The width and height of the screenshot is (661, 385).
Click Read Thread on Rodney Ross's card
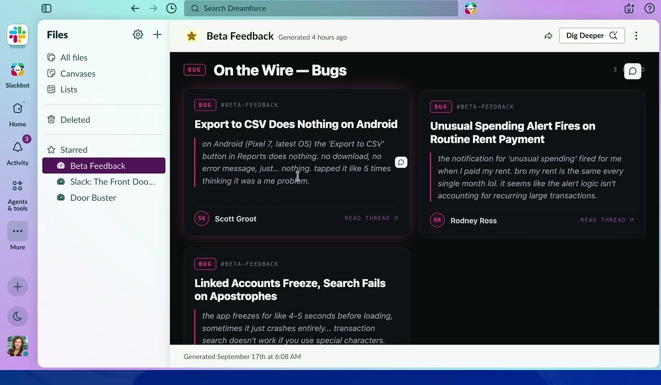[607, 220]
